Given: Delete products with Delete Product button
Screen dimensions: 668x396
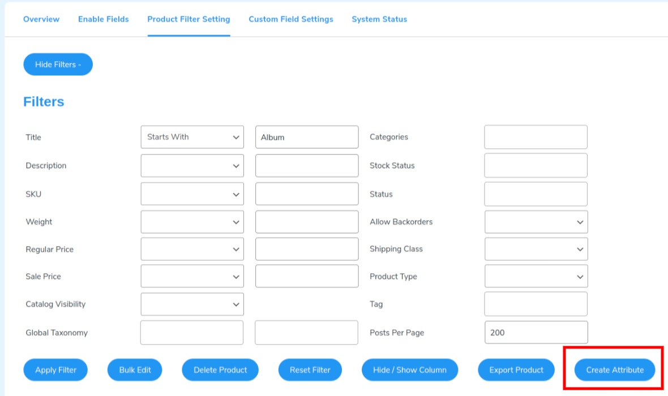Looking at the screenshot, I should pyautogui.click(x=220, y=369).
